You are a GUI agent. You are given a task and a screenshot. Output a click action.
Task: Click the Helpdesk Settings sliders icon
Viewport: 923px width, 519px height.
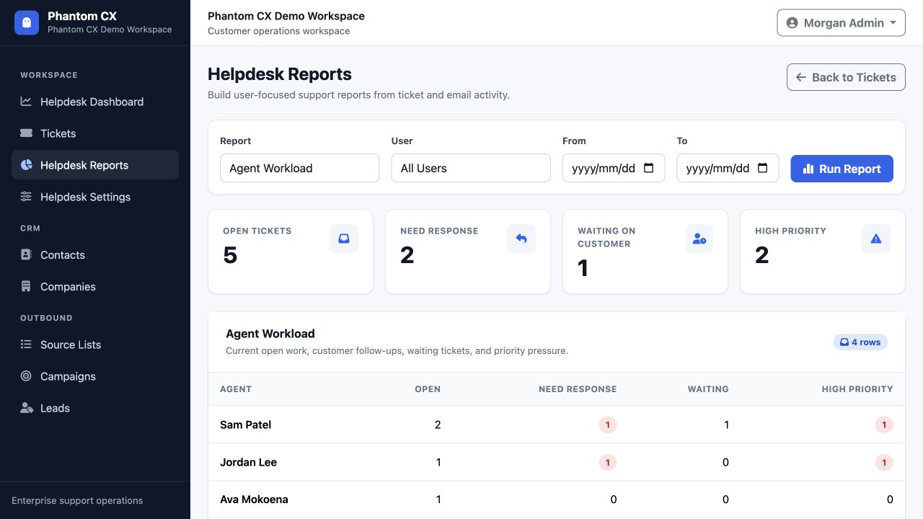point(26,197)
